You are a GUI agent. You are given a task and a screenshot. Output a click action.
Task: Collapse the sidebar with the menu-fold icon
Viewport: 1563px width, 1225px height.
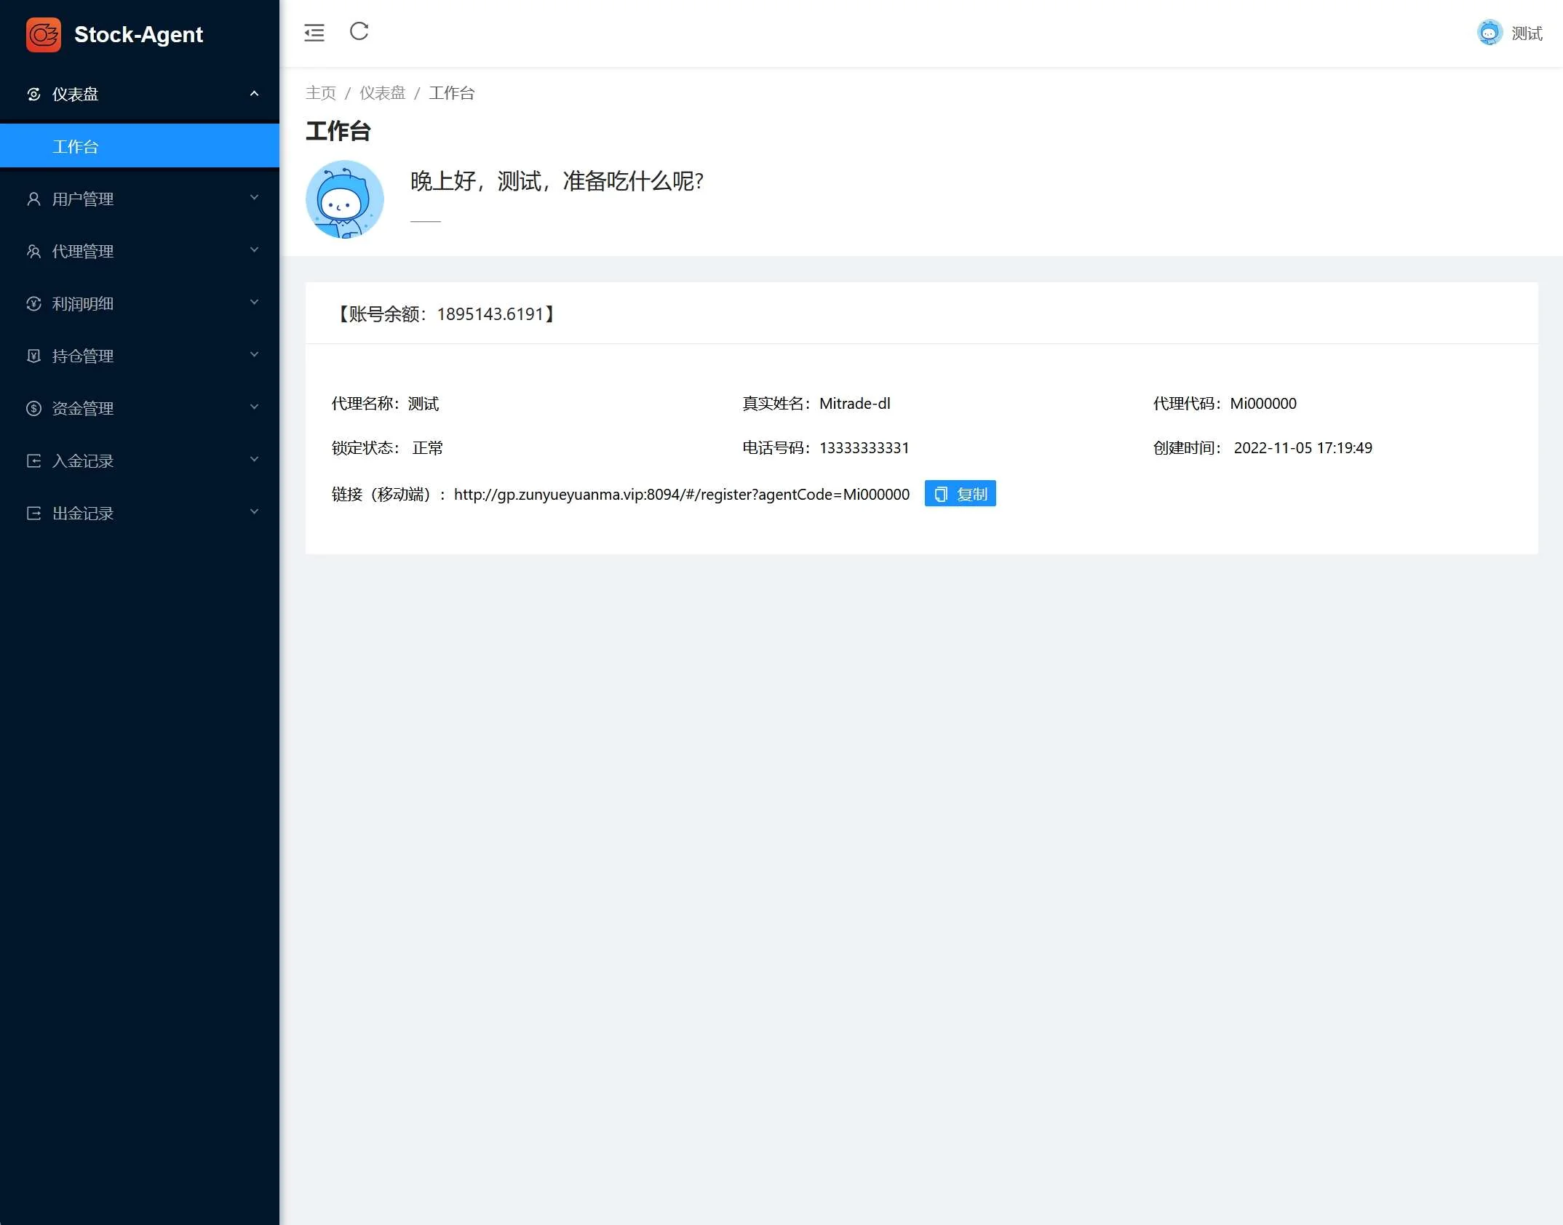click(x=314, y=33)
